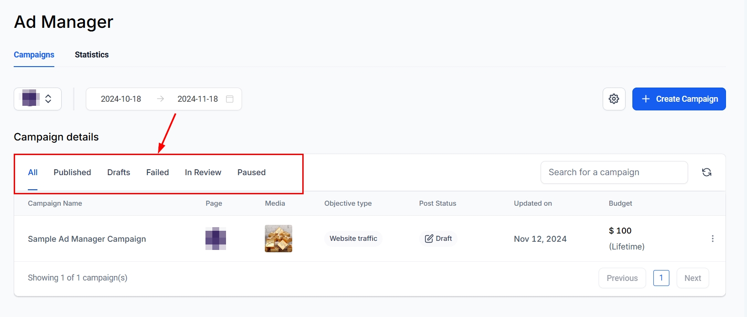Open the three-dot campaign options menu

[712, 239]
